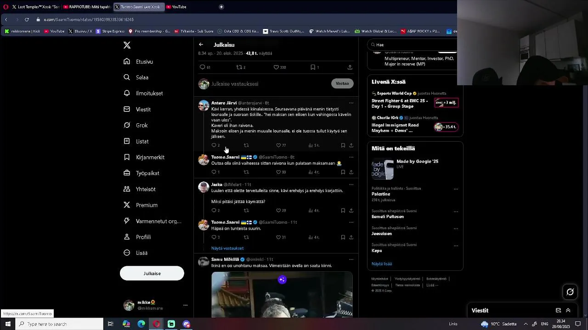588x330 pixels.
Task: Reply to Antero Järvi's comment
Action: (215, 145)
